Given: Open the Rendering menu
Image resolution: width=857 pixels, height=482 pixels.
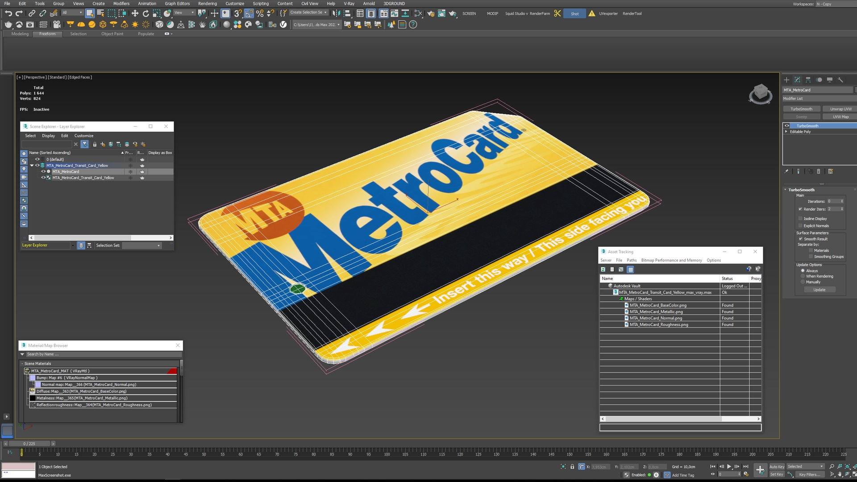Looking at the screenshot, I should (208, 4).
